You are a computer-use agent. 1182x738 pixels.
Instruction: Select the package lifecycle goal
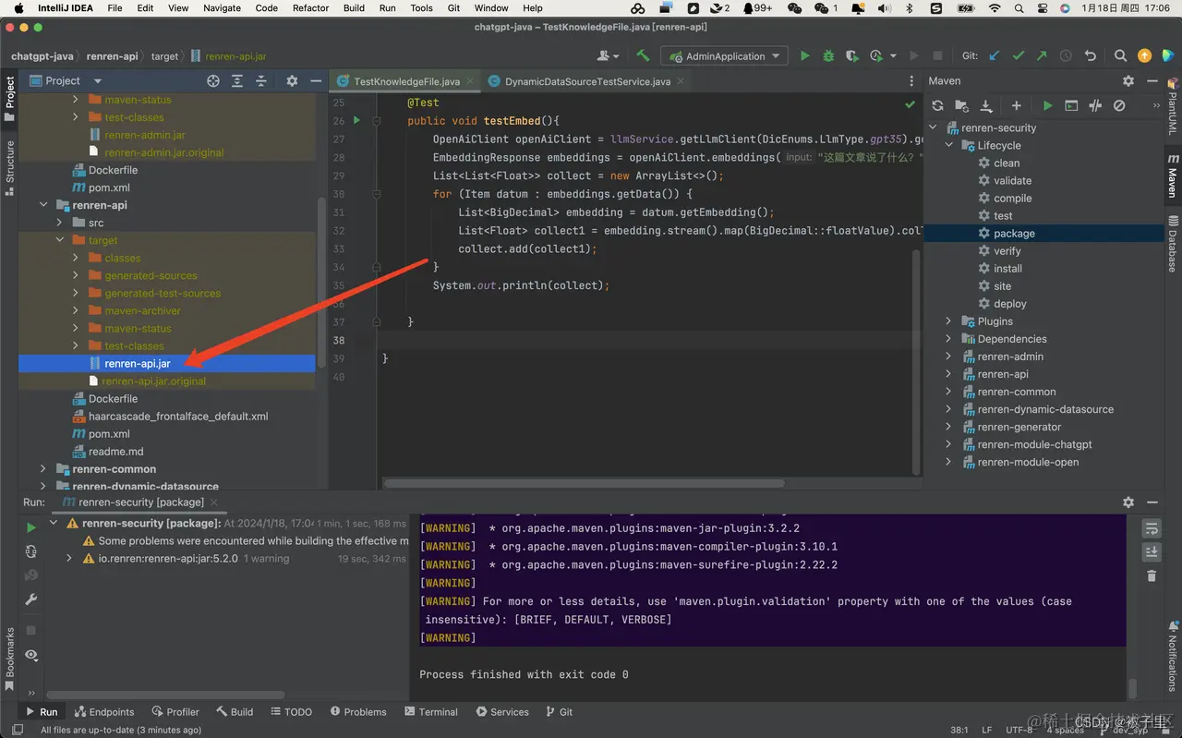1043,234
